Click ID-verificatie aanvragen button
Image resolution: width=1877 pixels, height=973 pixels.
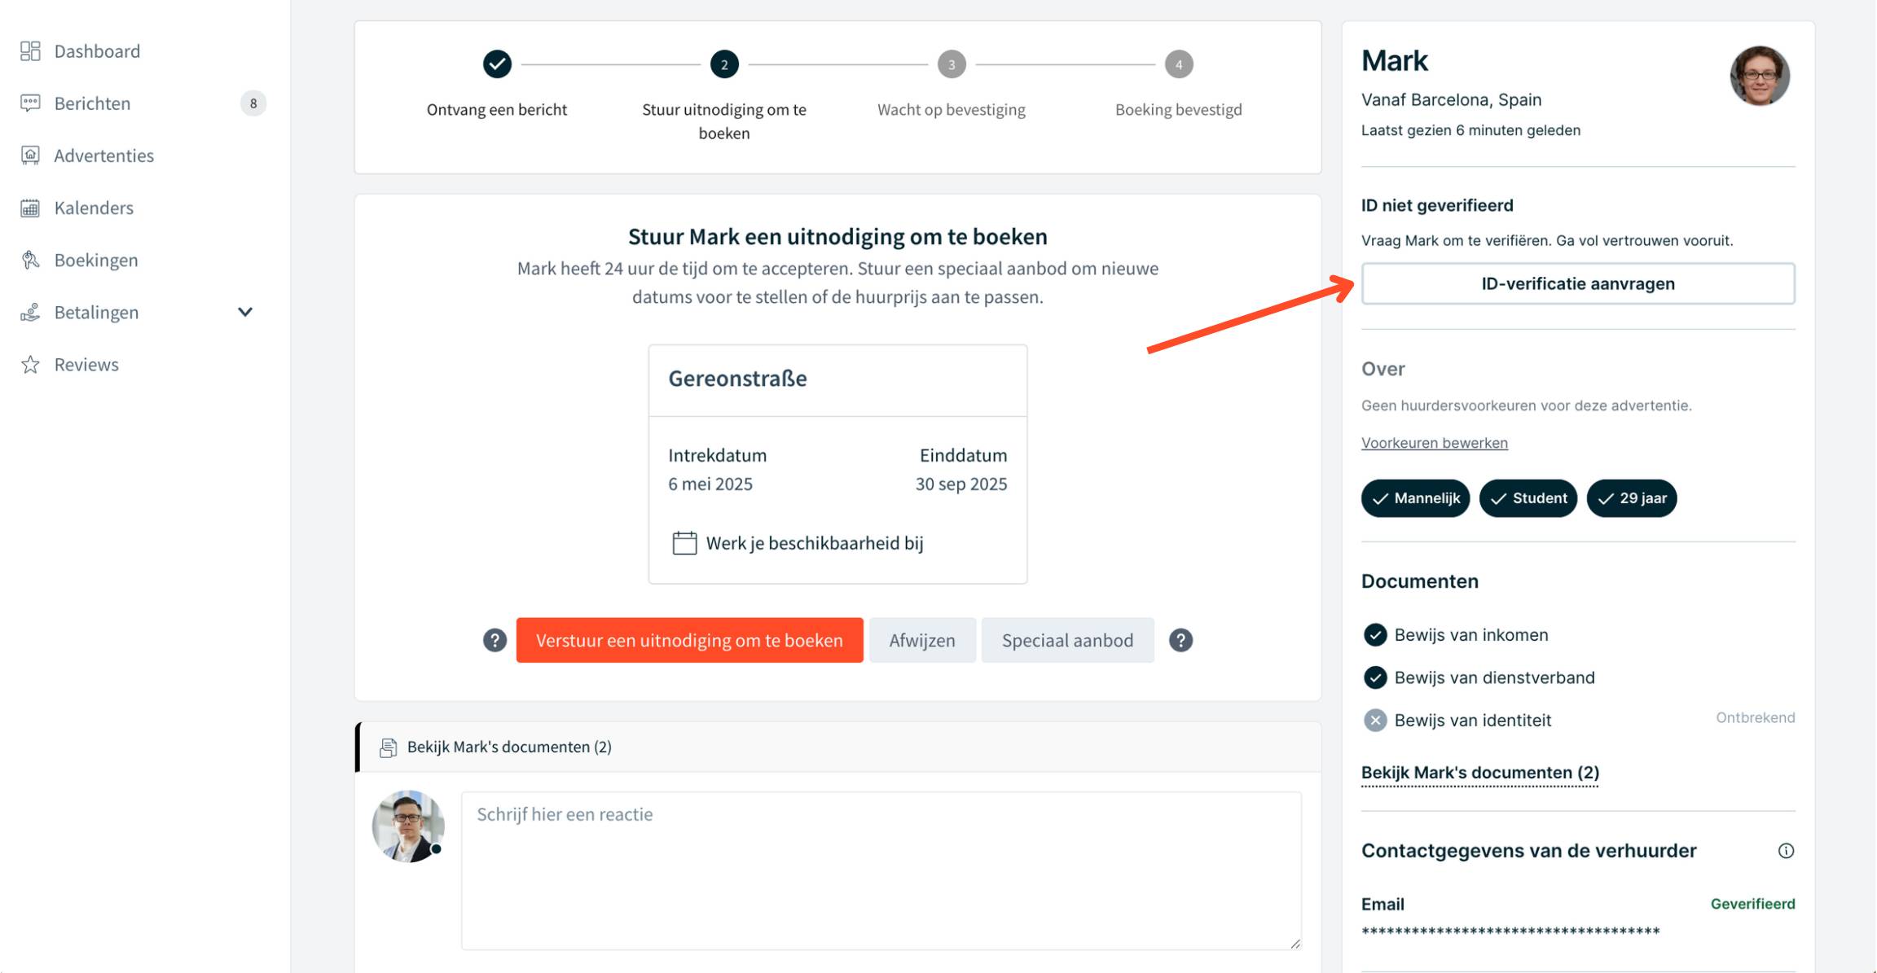1577,283
